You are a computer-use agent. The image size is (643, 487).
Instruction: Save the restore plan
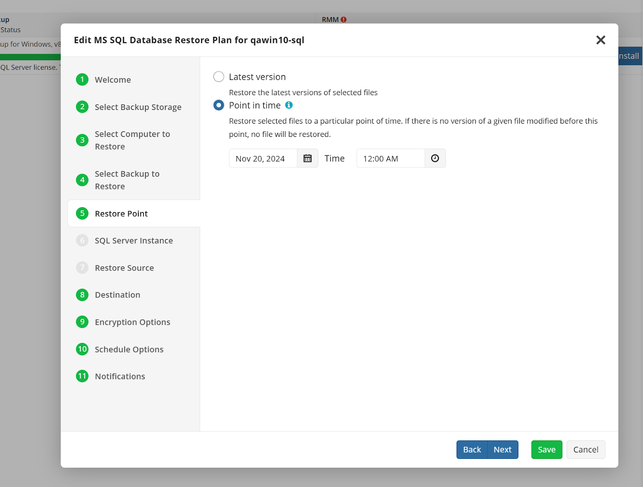click(x=547, y=450)
